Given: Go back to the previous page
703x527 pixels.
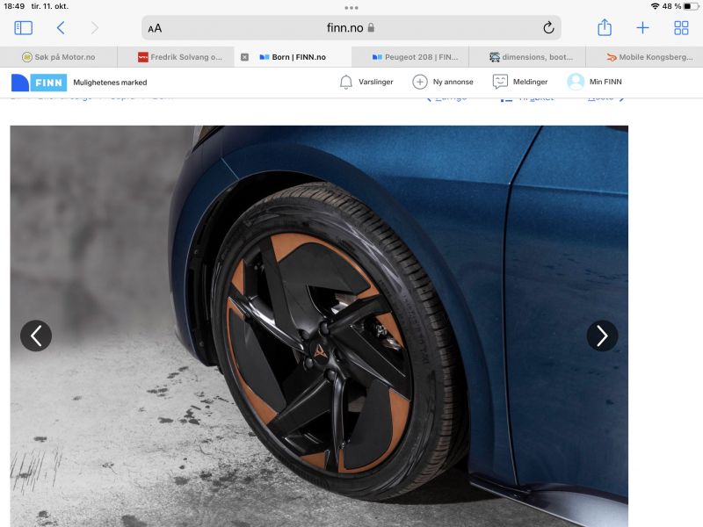Looking at the screenshot, I should tap(61, 28).
